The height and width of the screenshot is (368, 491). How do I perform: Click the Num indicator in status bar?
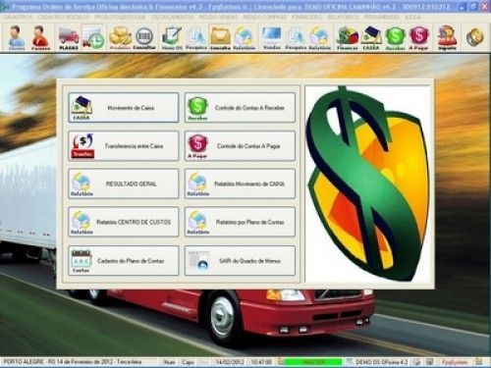pos(169,362)
